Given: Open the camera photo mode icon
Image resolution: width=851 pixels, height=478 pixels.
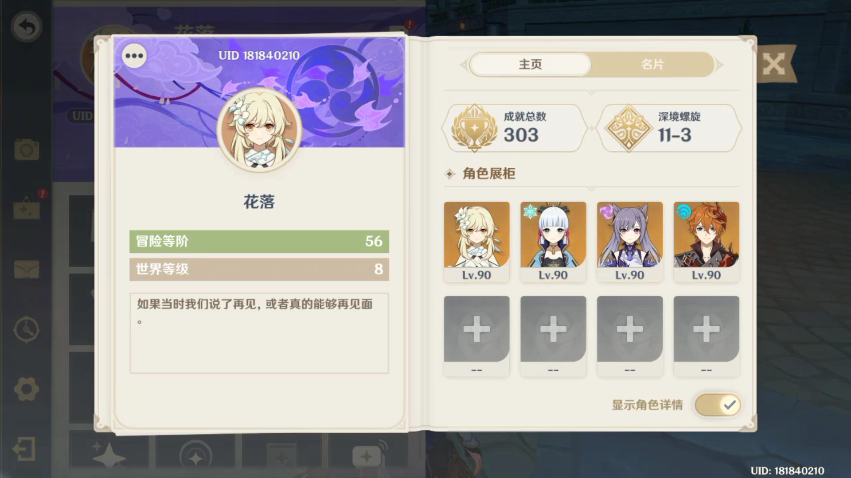Looking at the screenshot, I should [x=27, y=149].
